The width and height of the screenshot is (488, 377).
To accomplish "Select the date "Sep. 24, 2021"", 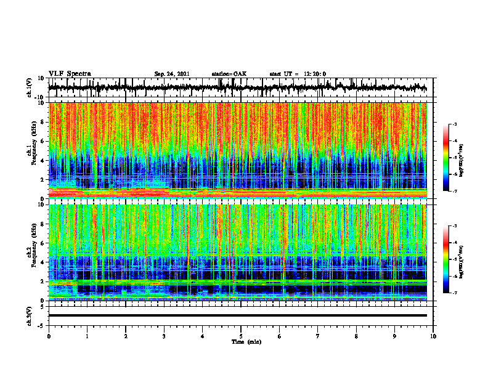I will pos(172,74).
